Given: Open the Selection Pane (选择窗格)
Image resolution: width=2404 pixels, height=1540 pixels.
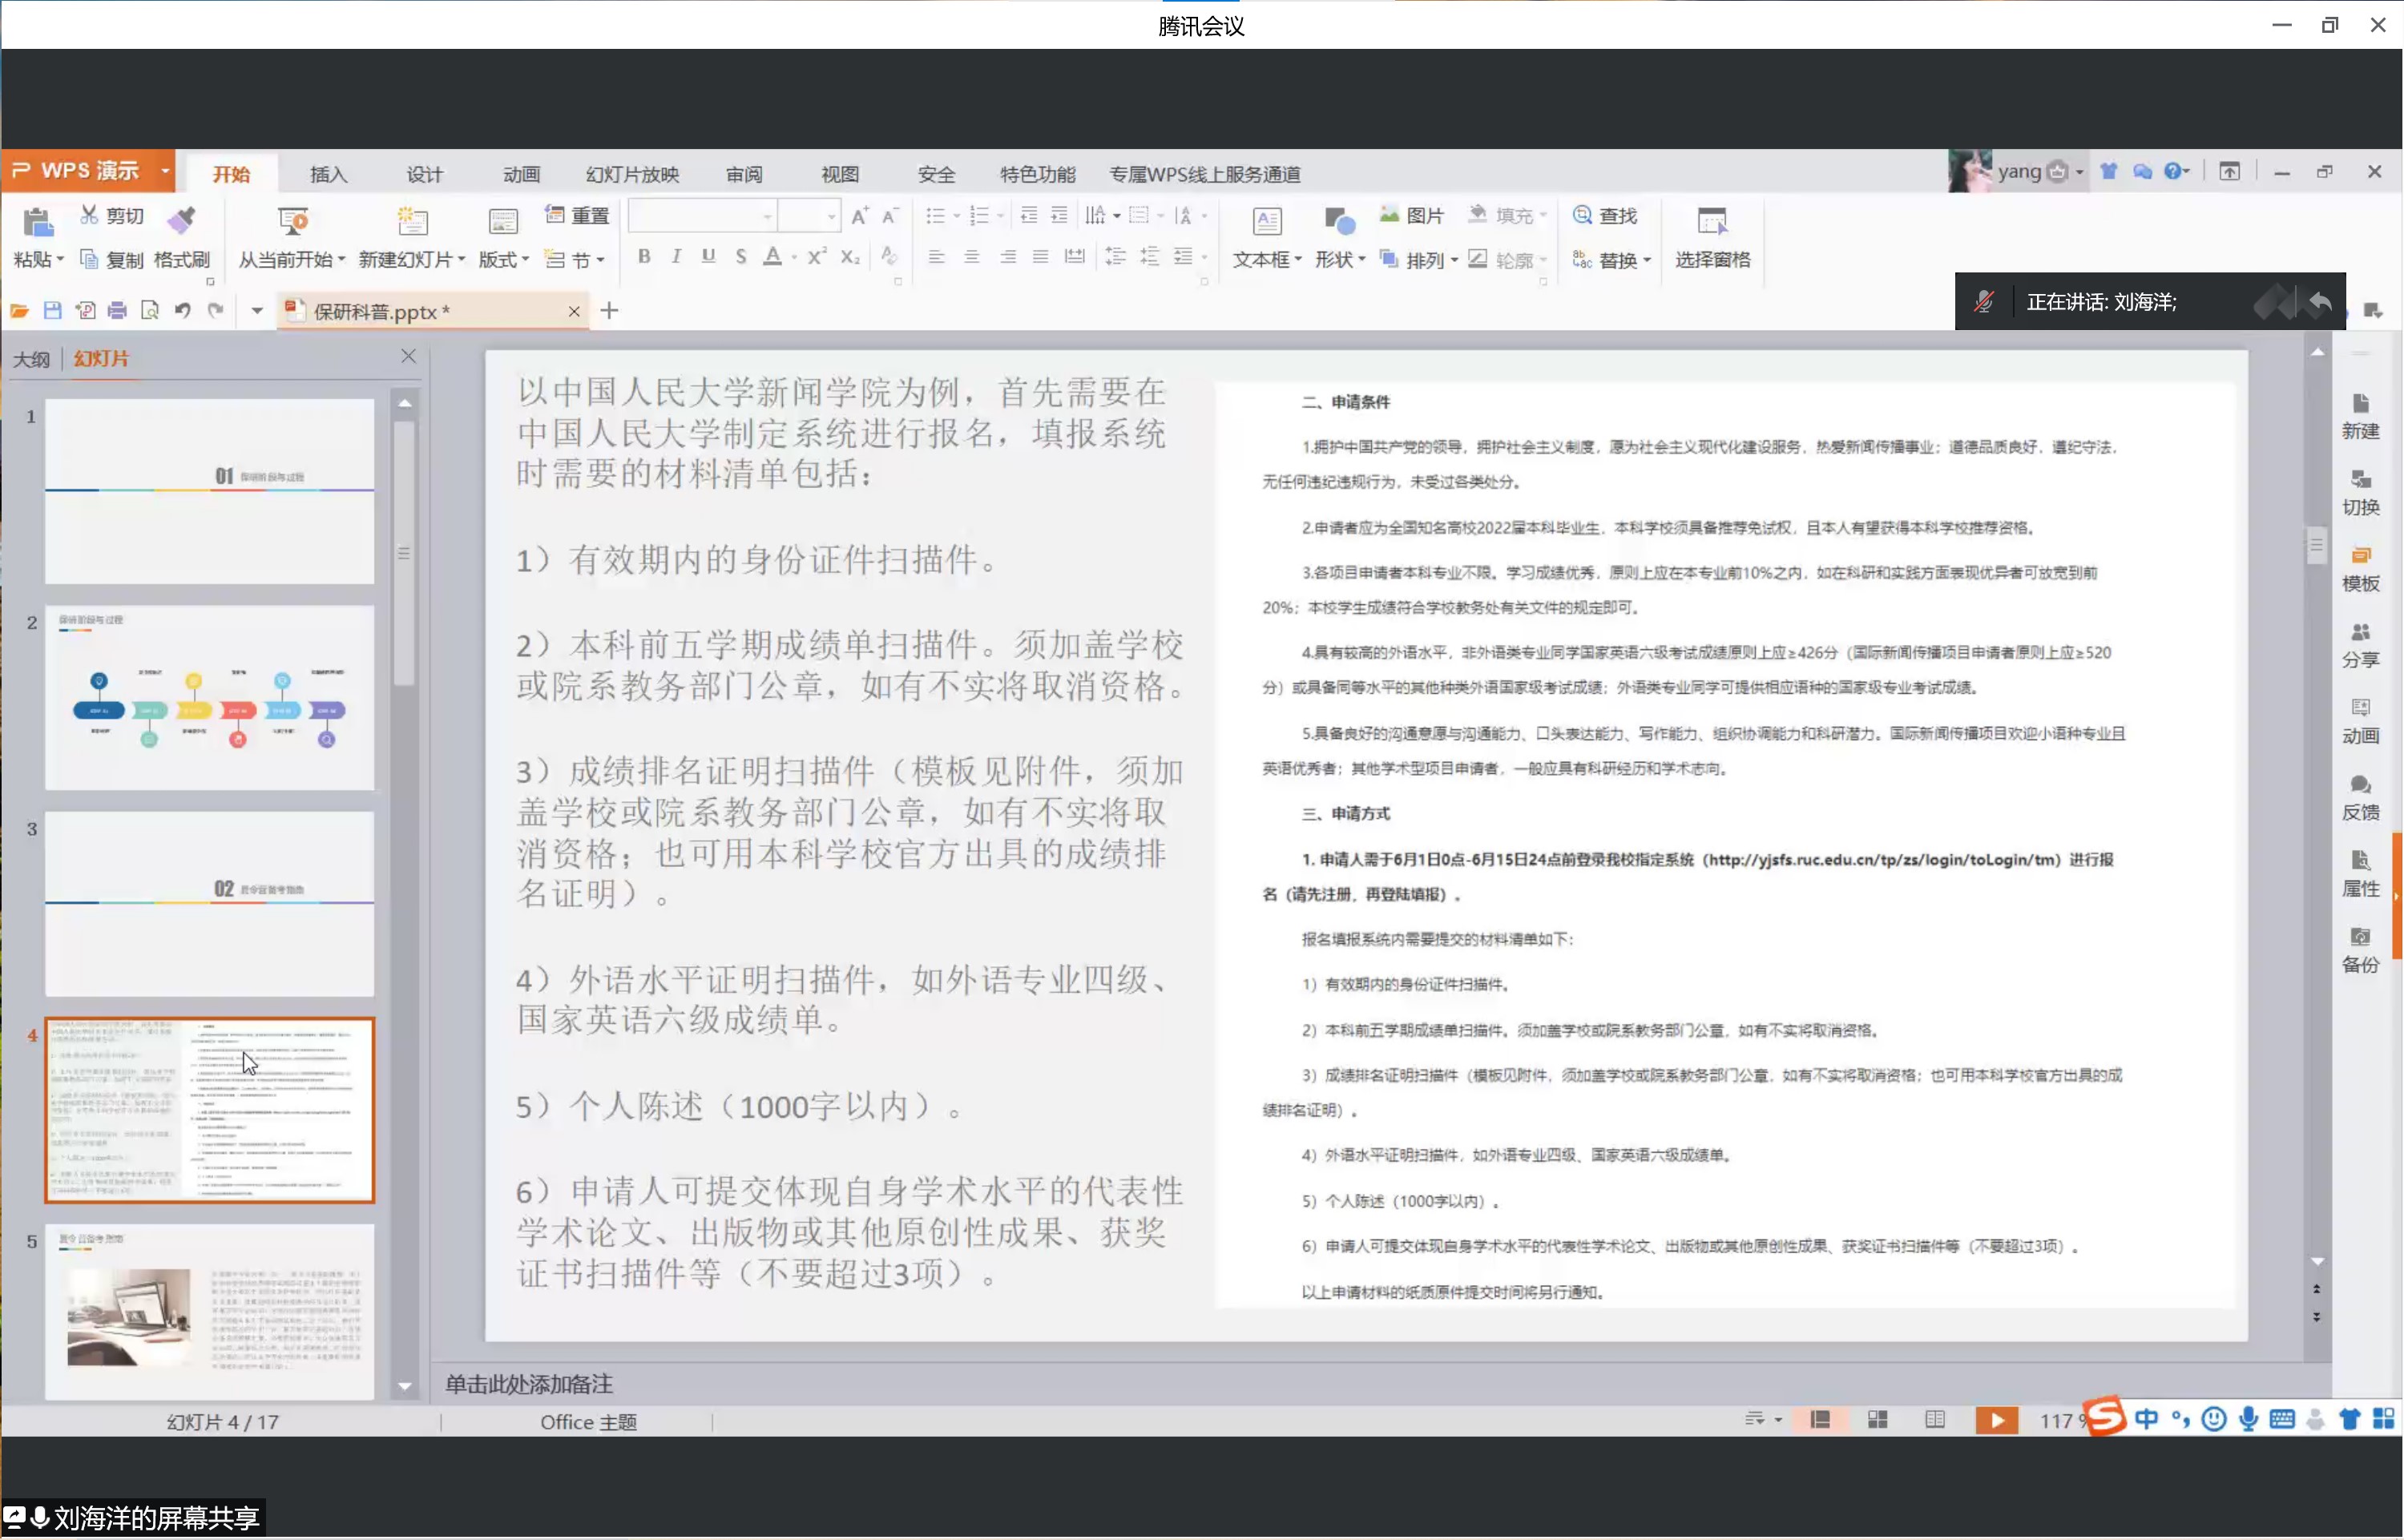Looking at the screenshot, I should point(1711,221).
